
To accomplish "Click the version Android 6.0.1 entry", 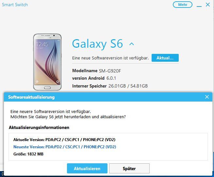I will click(x=94, y=78).
